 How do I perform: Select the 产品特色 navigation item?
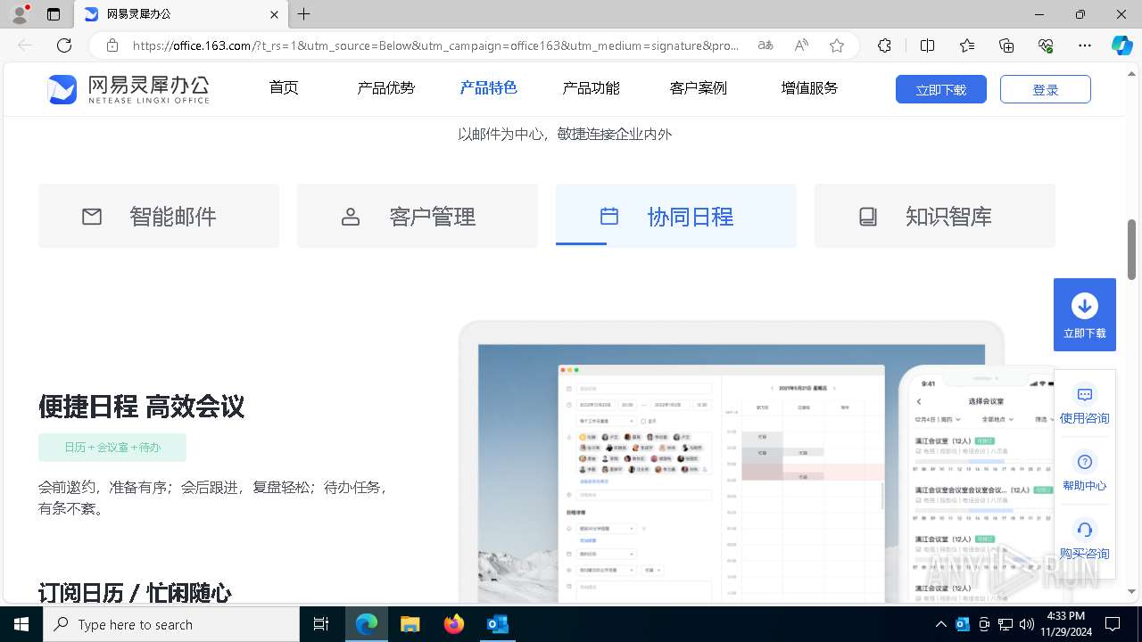tap(488, 87)
